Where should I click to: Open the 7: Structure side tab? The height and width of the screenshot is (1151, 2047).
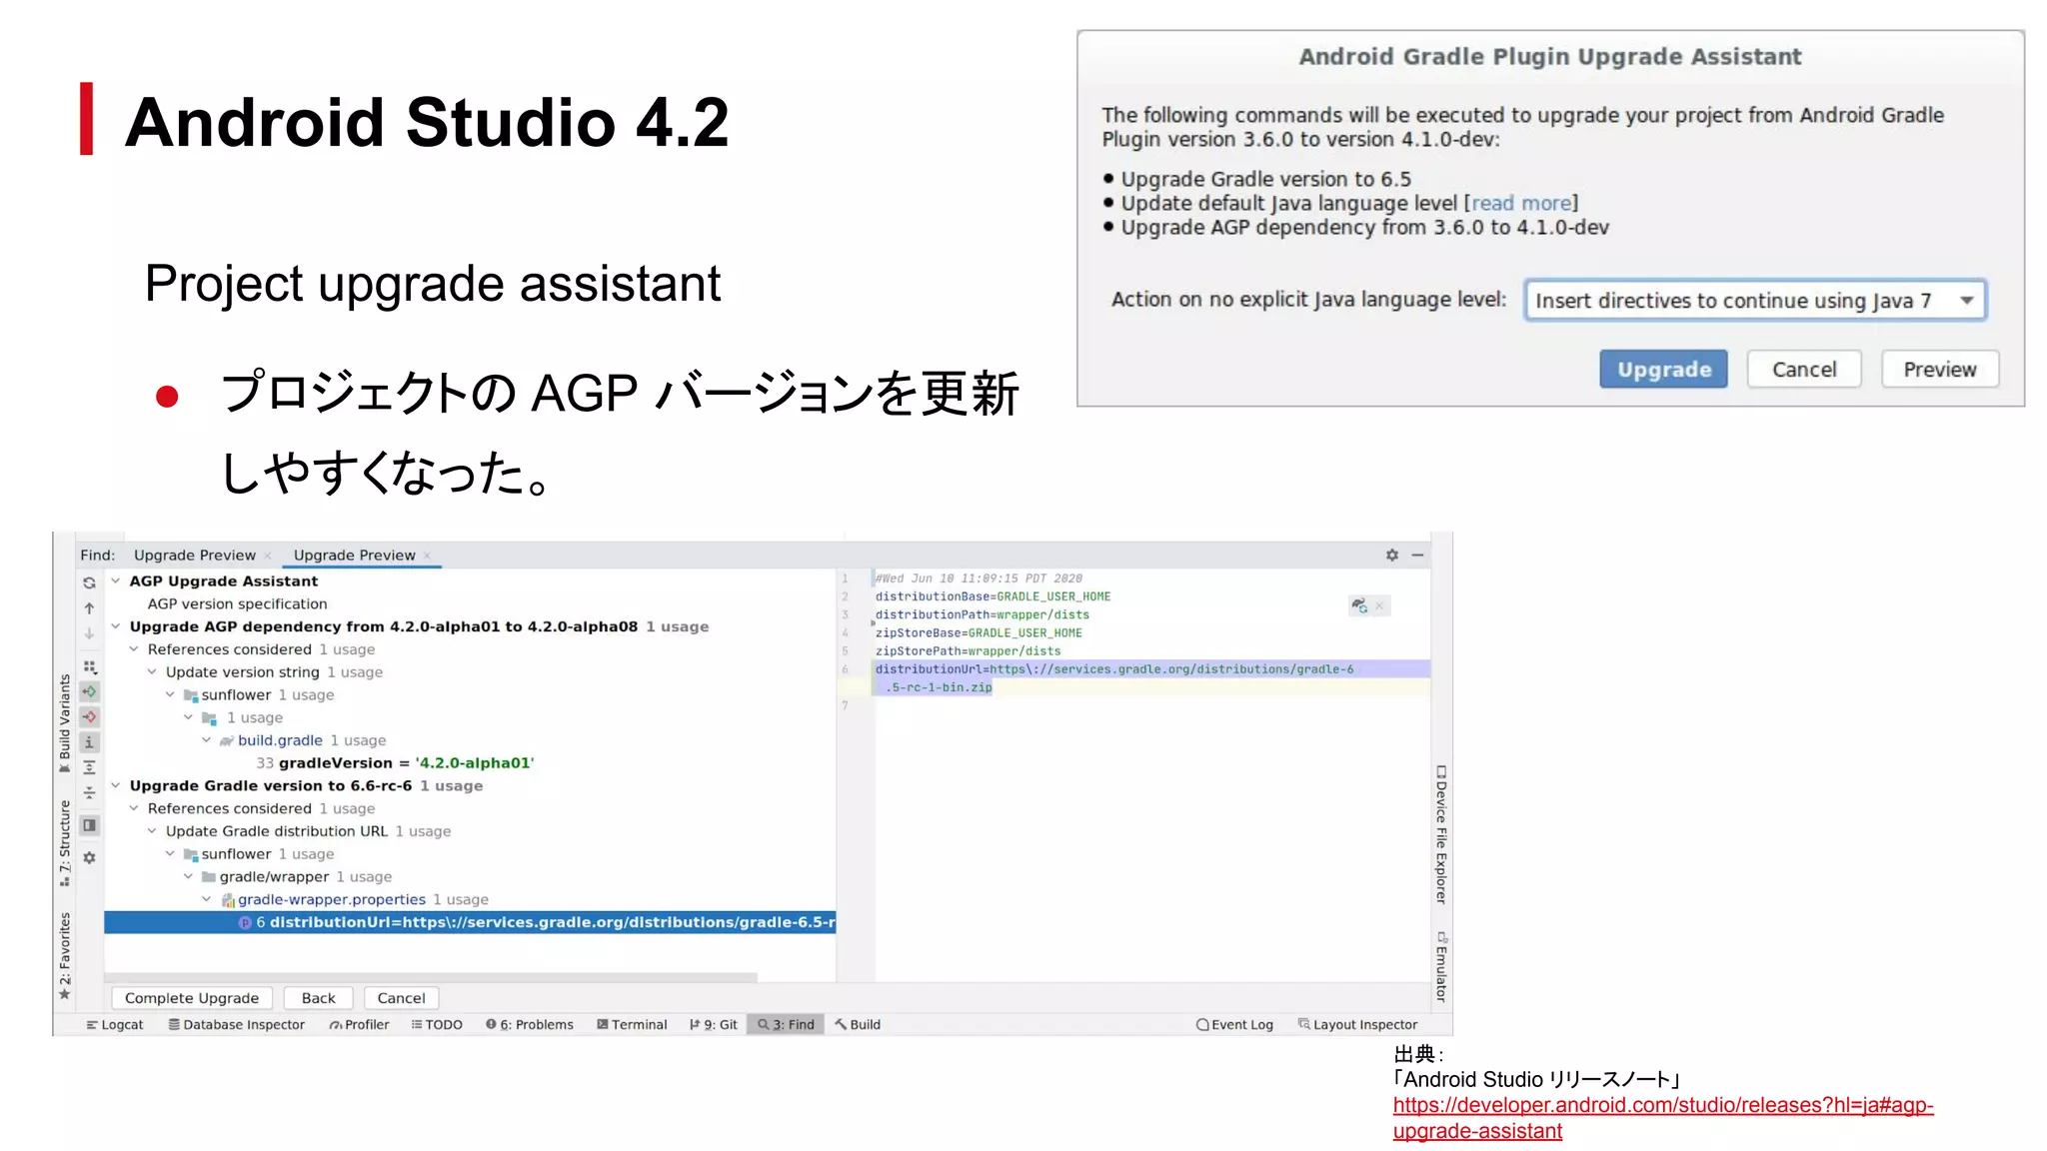click(x=65, y=843)
